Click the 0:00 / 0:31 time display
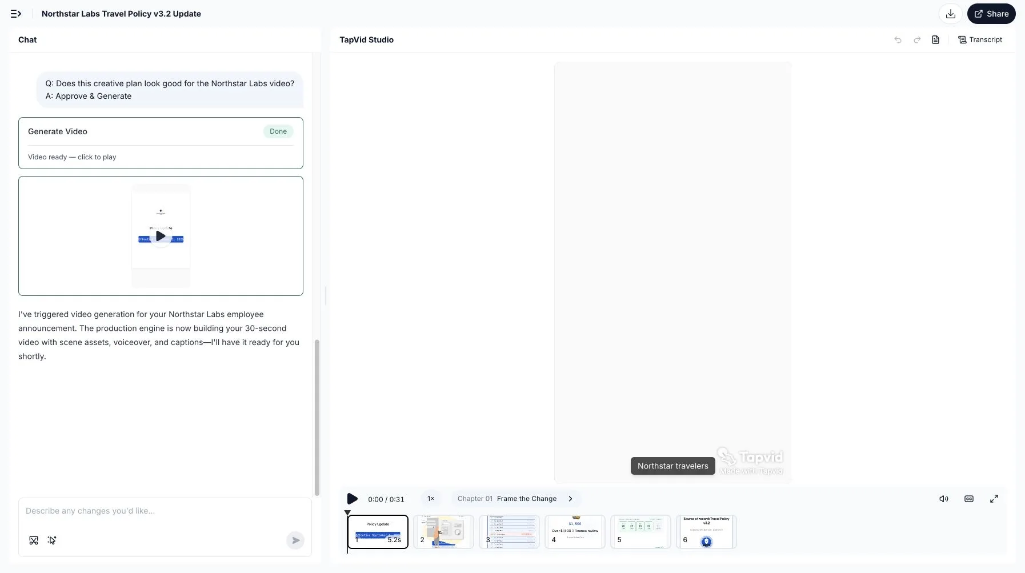 (386, 499)
